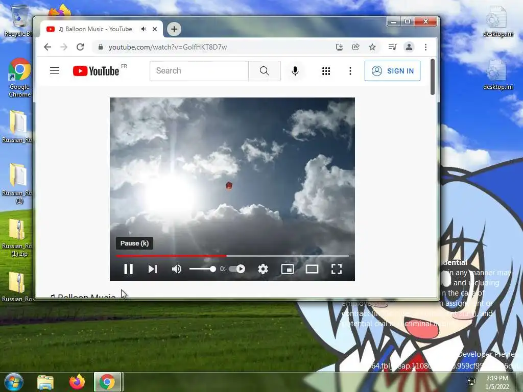The width and height of the screenshot is (523, 392).
Task: Open a new Chrome tab
Action: tap(174, 29)
